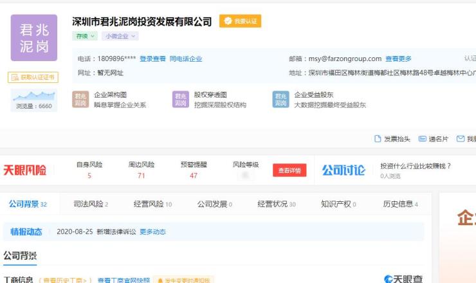Click the 情报动态 label
This screenshot has height=283, width=476.
click(26, 232)
